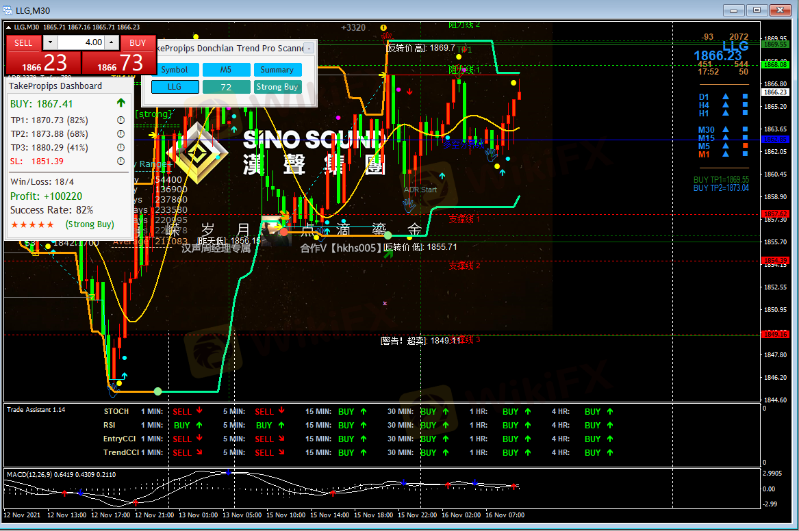Collapse the Donchian Trend Pro Scanner panel
Image resolution: width=799 pixels, height=531 pixels.
click(309, 48)
